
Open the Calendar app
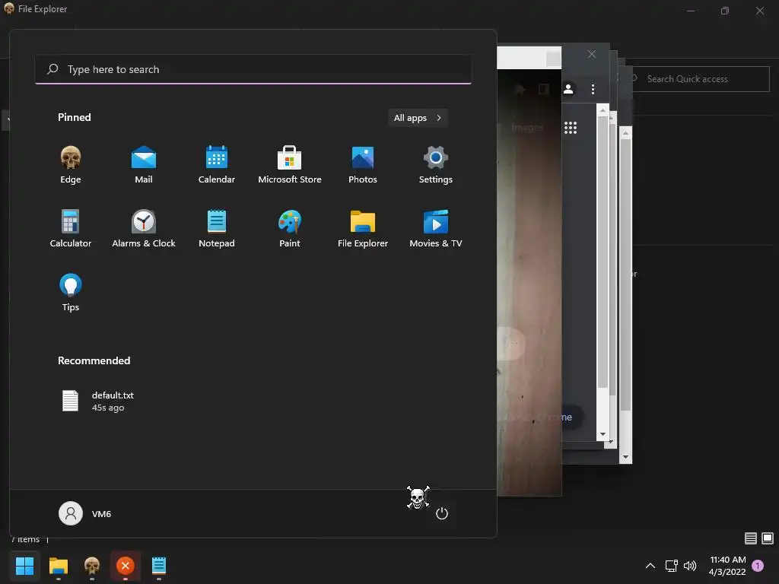point(217,165)
